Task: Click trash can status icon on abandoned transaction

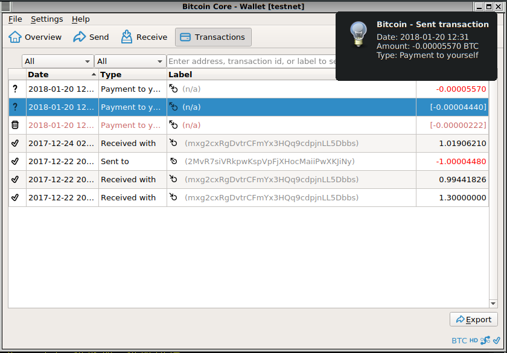Action: click(15, 125)
